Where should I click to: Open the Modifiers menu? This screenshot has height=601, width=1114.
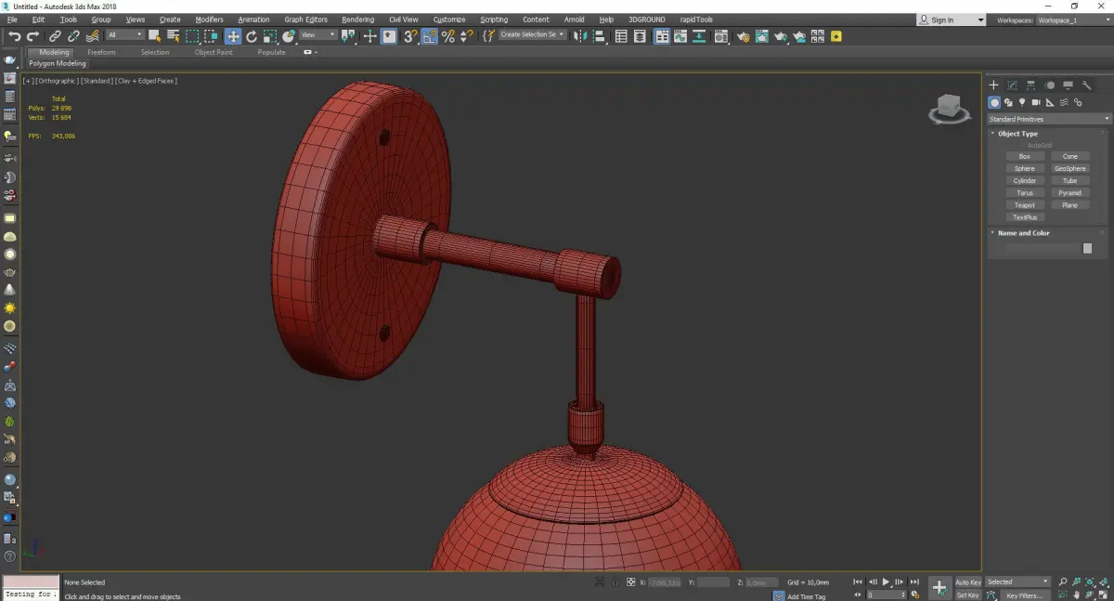pos(210,20)
